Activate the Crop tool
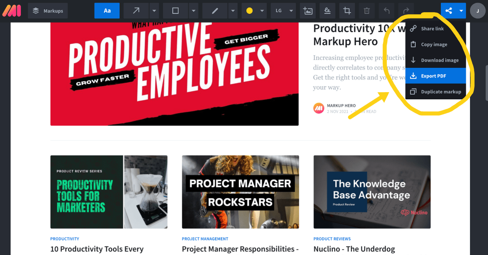This screenshot has width=488, height=255. pos(347,10)
